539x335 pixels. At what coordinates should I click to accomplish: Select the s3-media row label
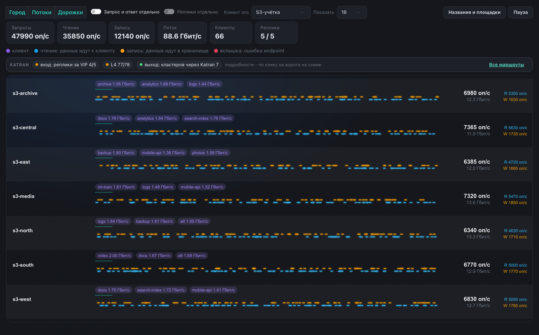(23, 196)
